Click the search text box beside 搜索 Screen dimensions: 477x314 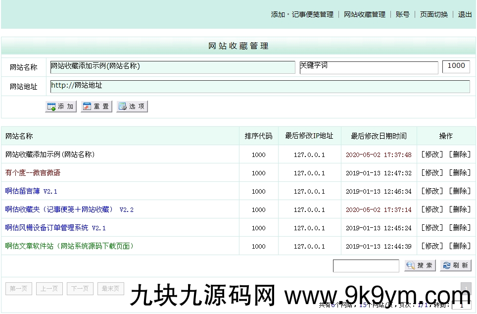[x=366, y=266]
